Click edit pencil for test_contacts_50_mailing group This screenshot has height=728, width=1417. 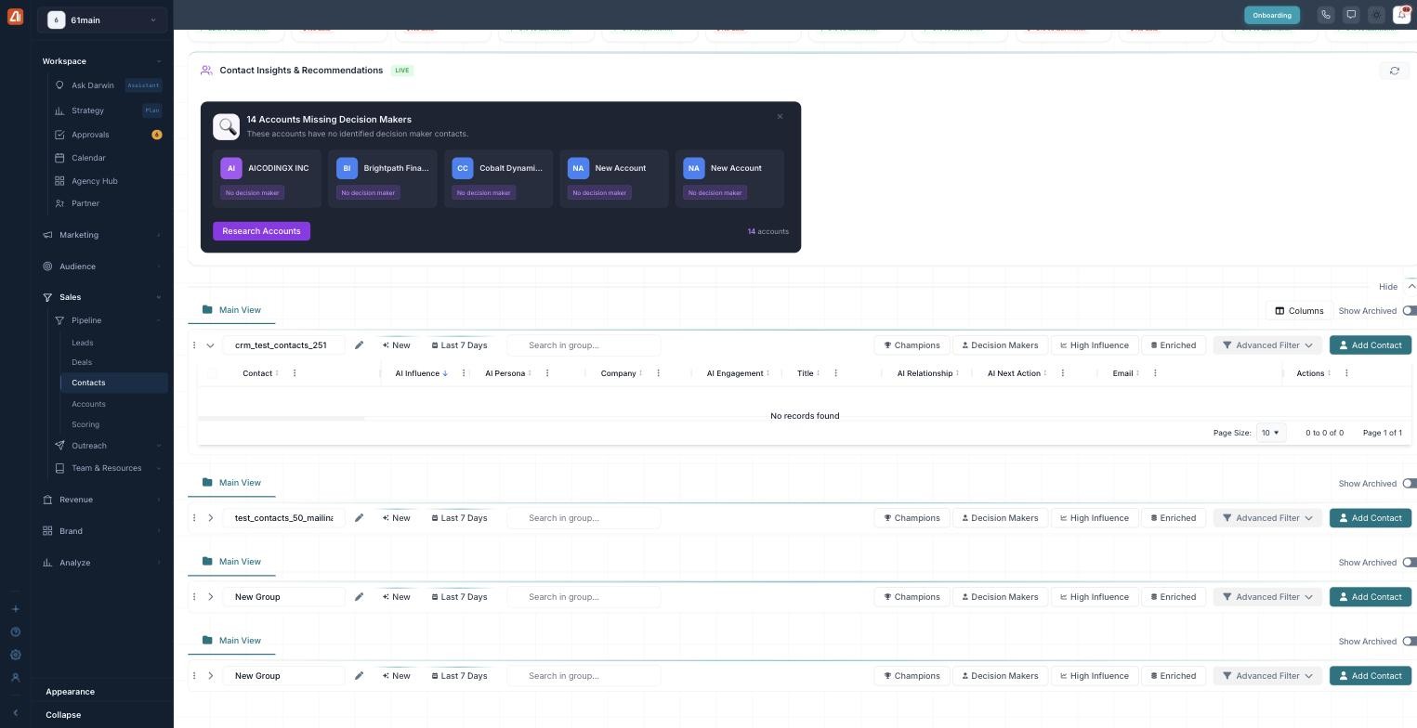point(359,518)
